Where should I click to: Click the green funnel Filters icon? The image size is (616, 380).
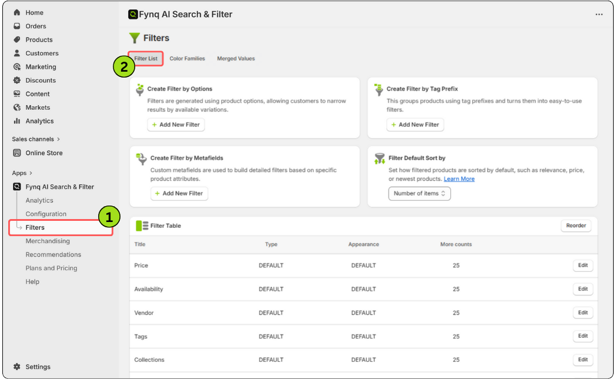tap(135, 38)
